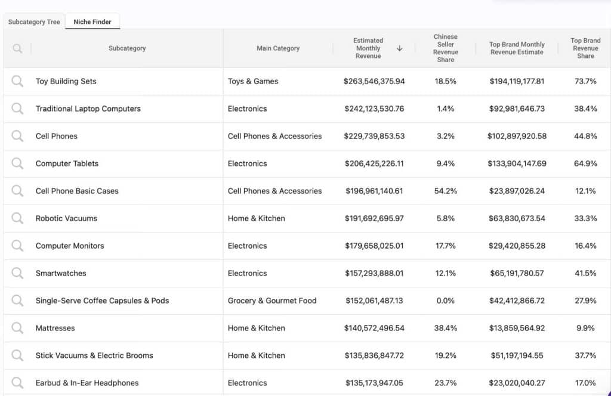Click the search icon beside Toy Building Sets
The height and width of the screenshot is (396, 611).
click(16, 81)
